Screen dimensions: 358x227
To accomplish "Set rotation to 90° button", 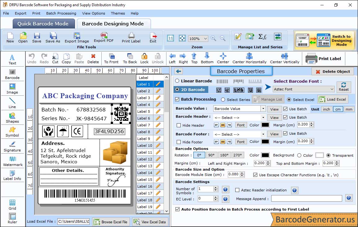I will 211,155.
